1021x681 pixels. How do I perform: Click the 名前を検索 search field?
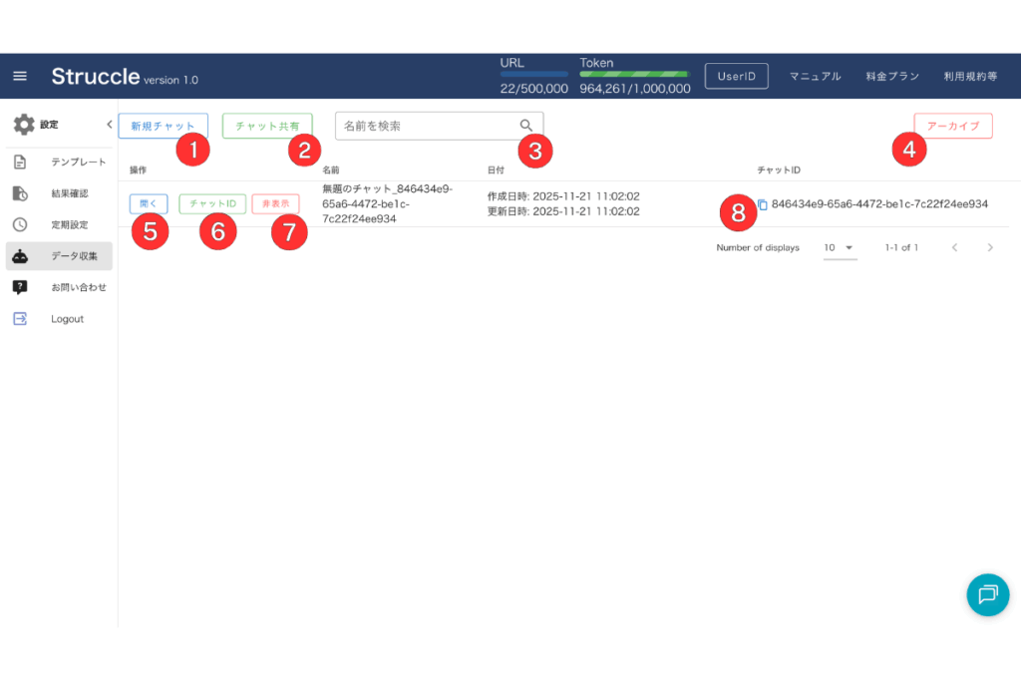[427, 126]
